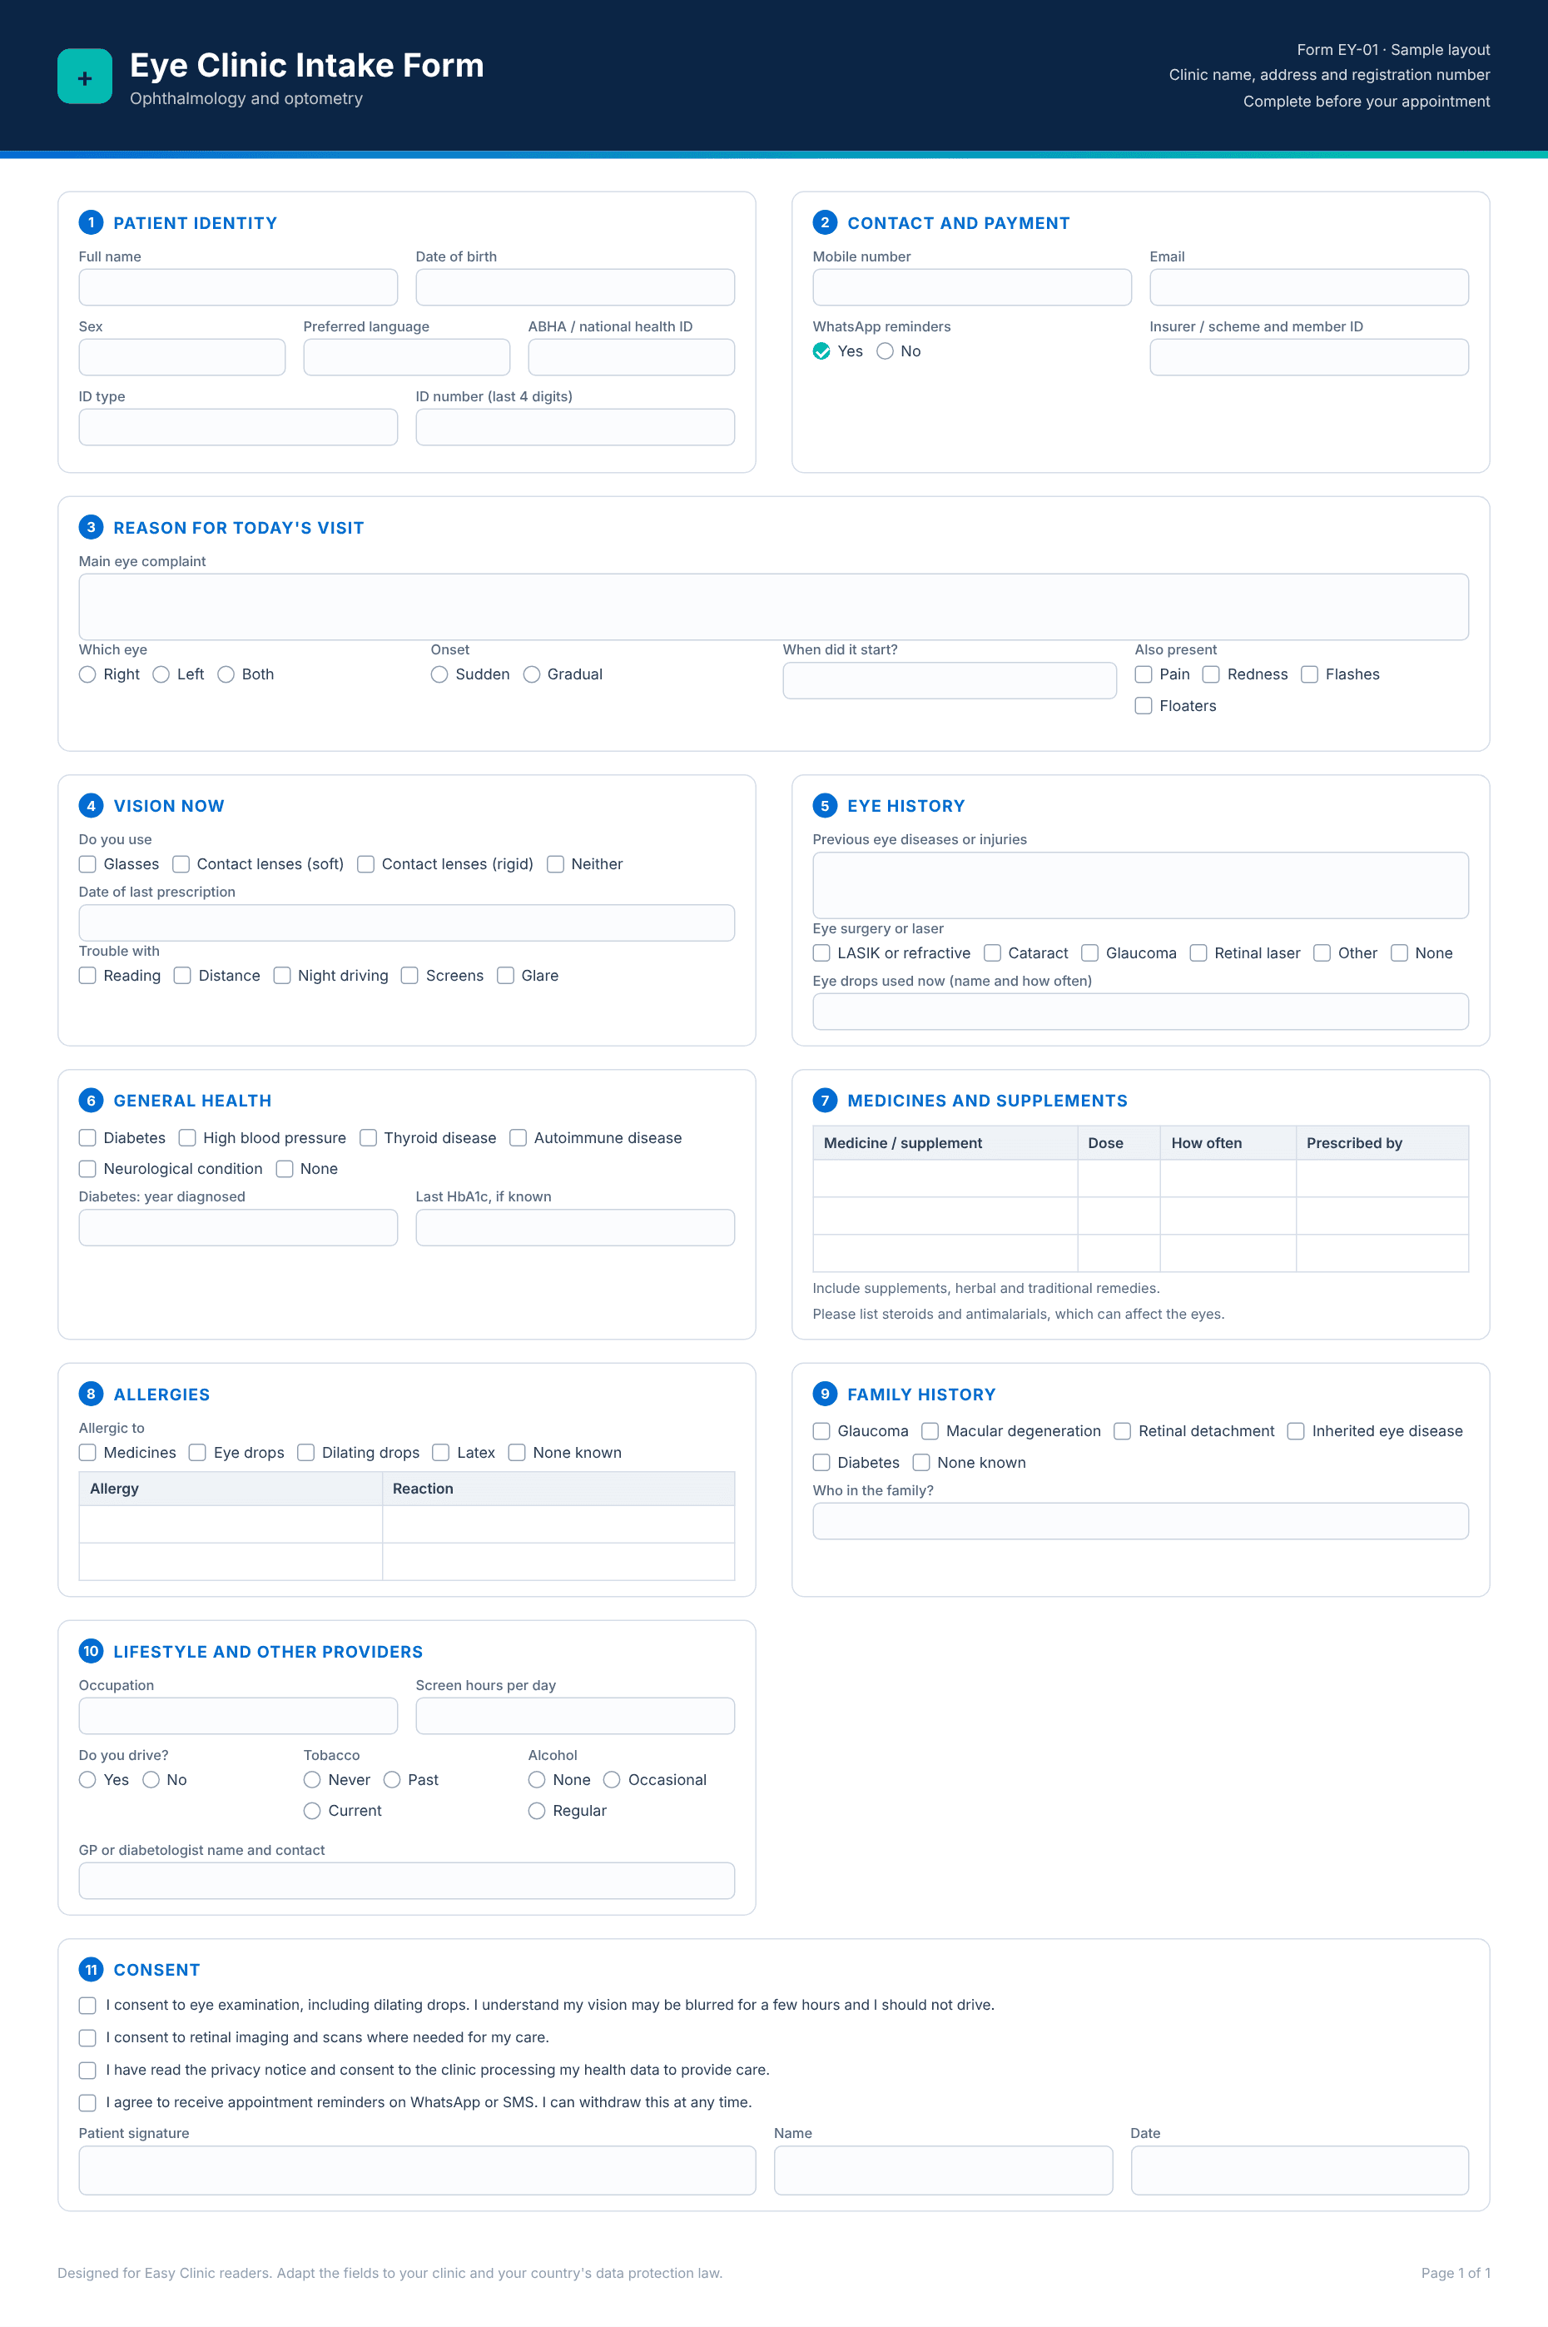The width and height of the screenshot is (1548, 2327).
Task: Click the Email input field
Action: 1309,287
